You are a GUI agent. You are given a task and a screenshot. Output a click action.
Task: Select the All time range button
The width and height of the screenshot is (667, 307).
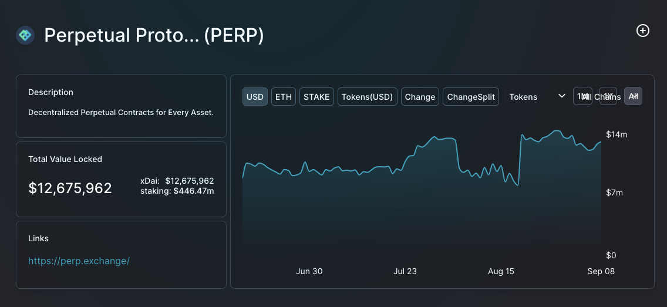click(x=633, y=96)
